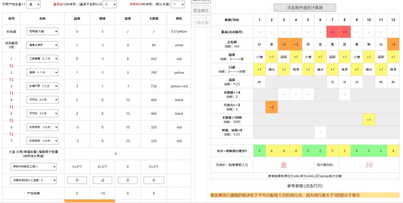Click the orange +2 主色调 cell under month 12

(393, 44)
